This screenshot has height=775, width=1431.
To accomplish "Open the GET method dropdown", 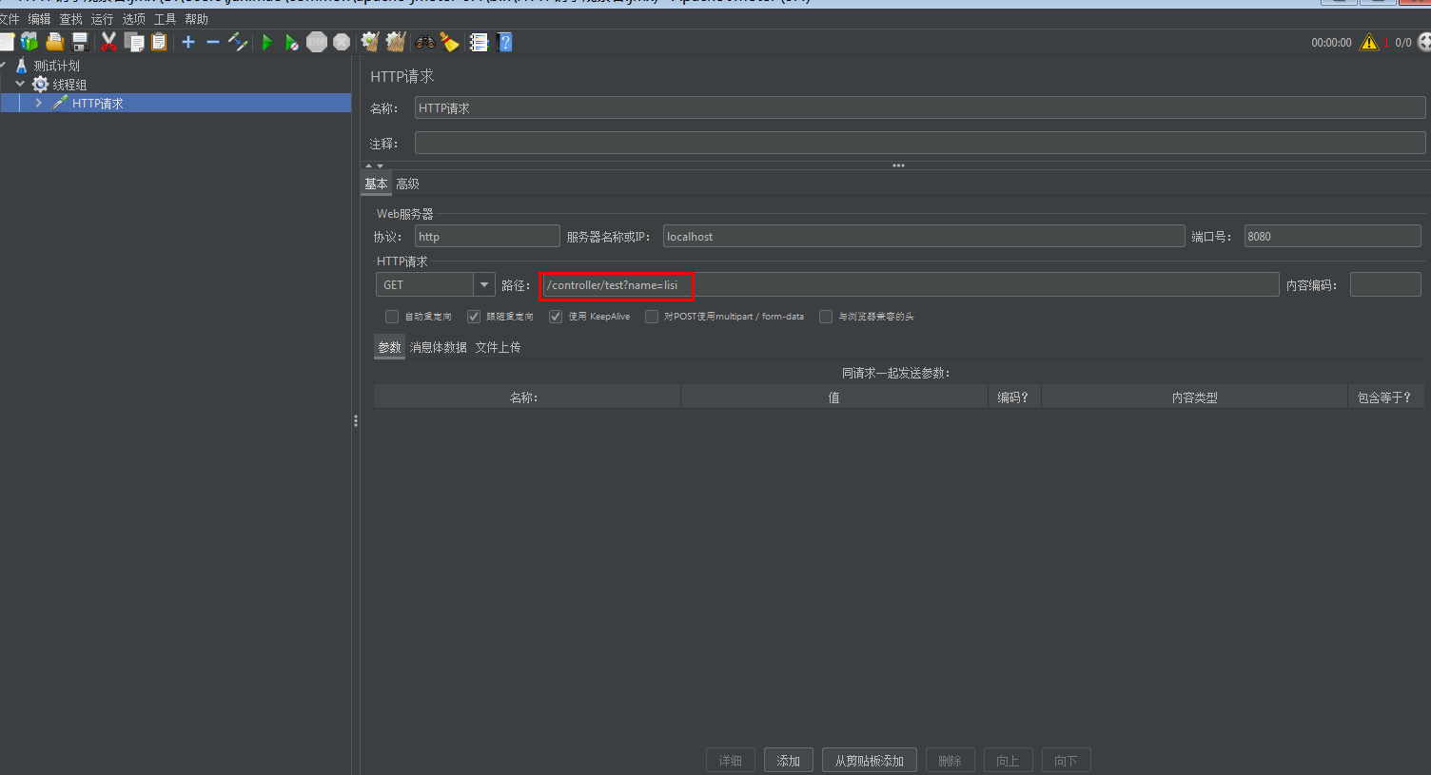I will (484, 284).
